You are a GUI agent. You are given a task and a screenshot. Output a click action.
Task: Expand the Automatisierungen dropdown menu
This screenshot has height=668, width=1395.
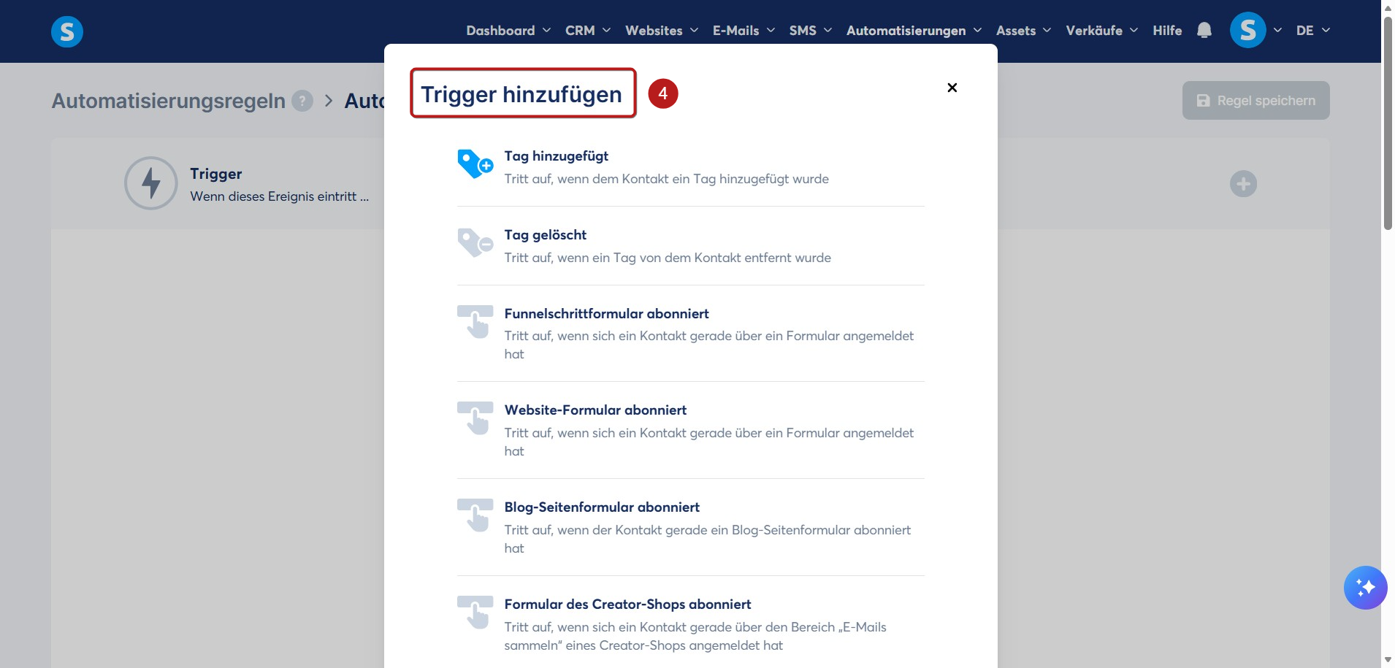tap(914, 30)
